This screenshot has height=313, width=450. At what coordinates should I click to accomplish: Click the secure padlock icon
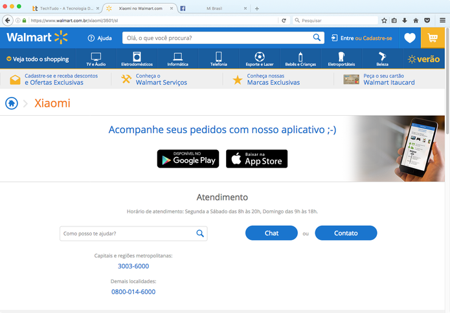click(x=24, y=20)
